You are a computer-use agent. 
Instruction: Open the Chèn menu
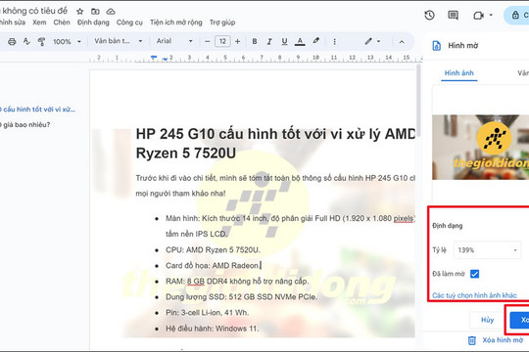[x=62, y=22]
